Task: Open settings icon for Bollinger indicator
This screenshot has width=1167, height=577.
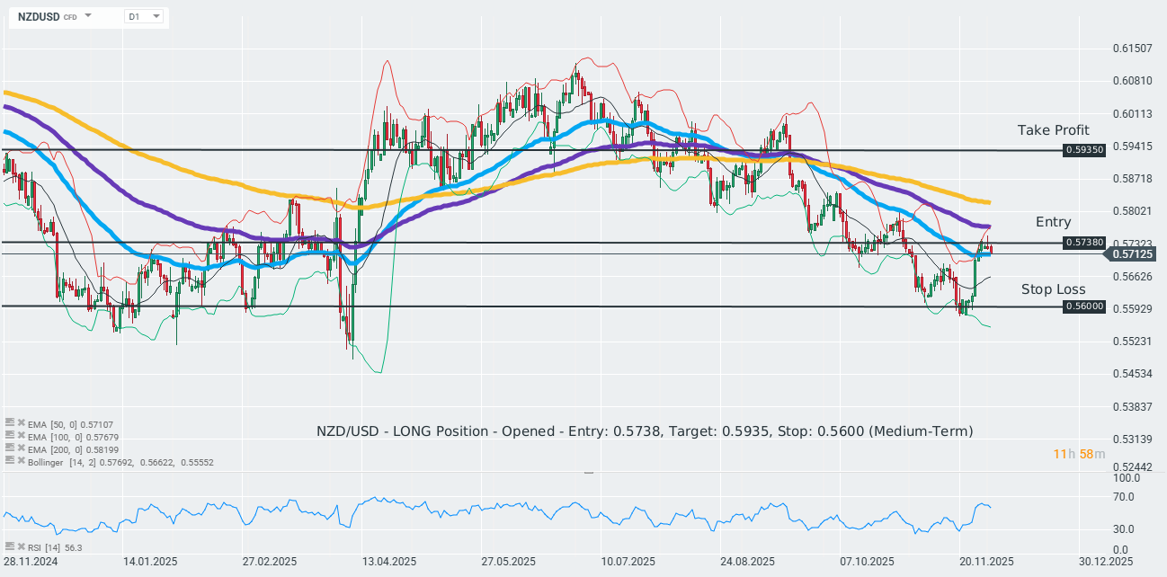Action: [9, 460]
